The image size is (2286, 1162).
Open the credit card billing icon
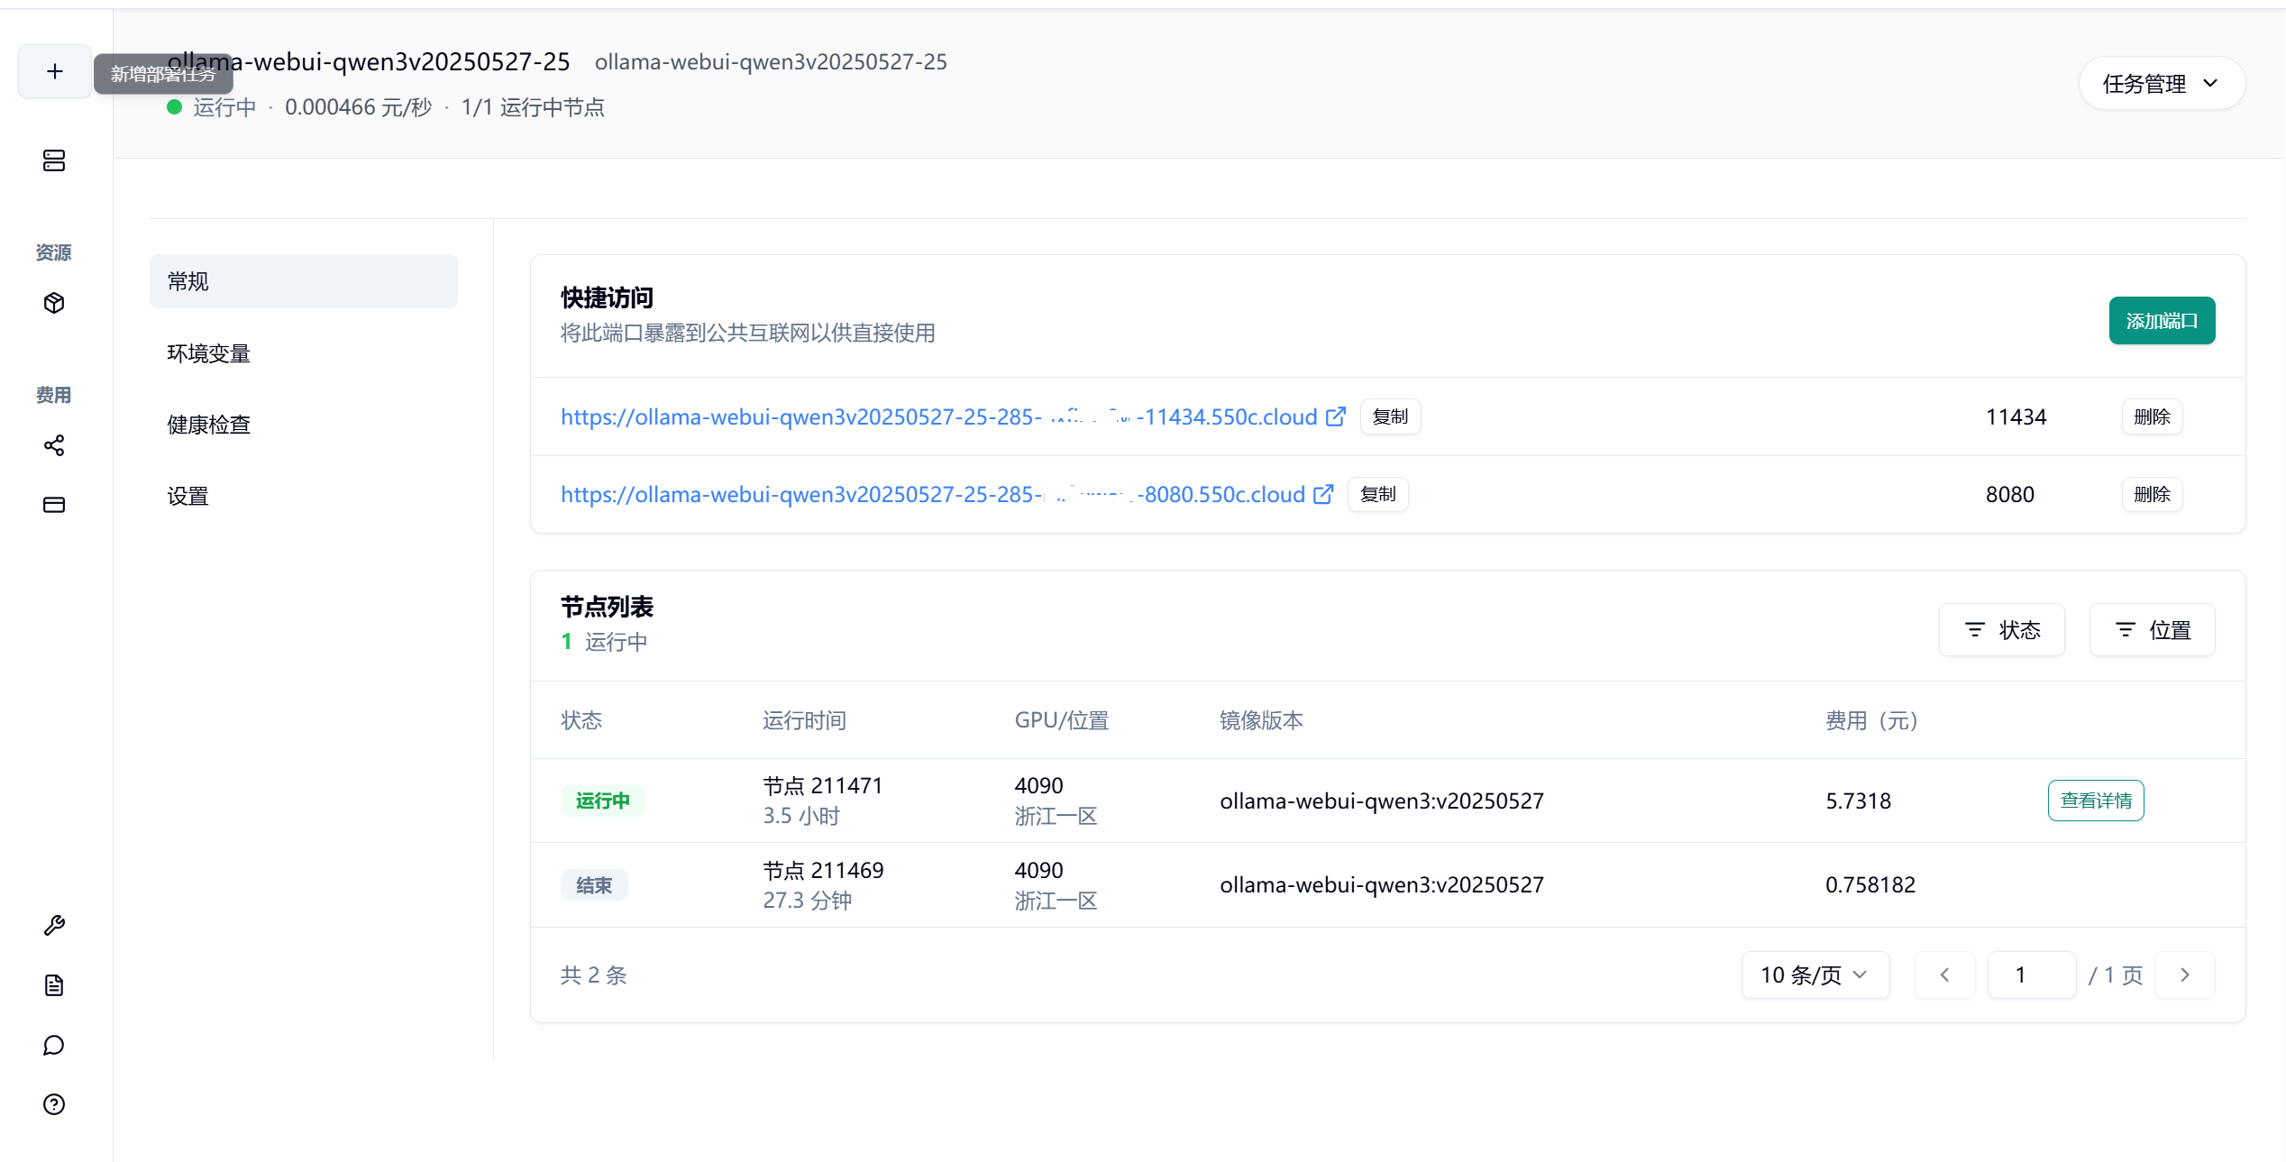[x=54, y=505]
